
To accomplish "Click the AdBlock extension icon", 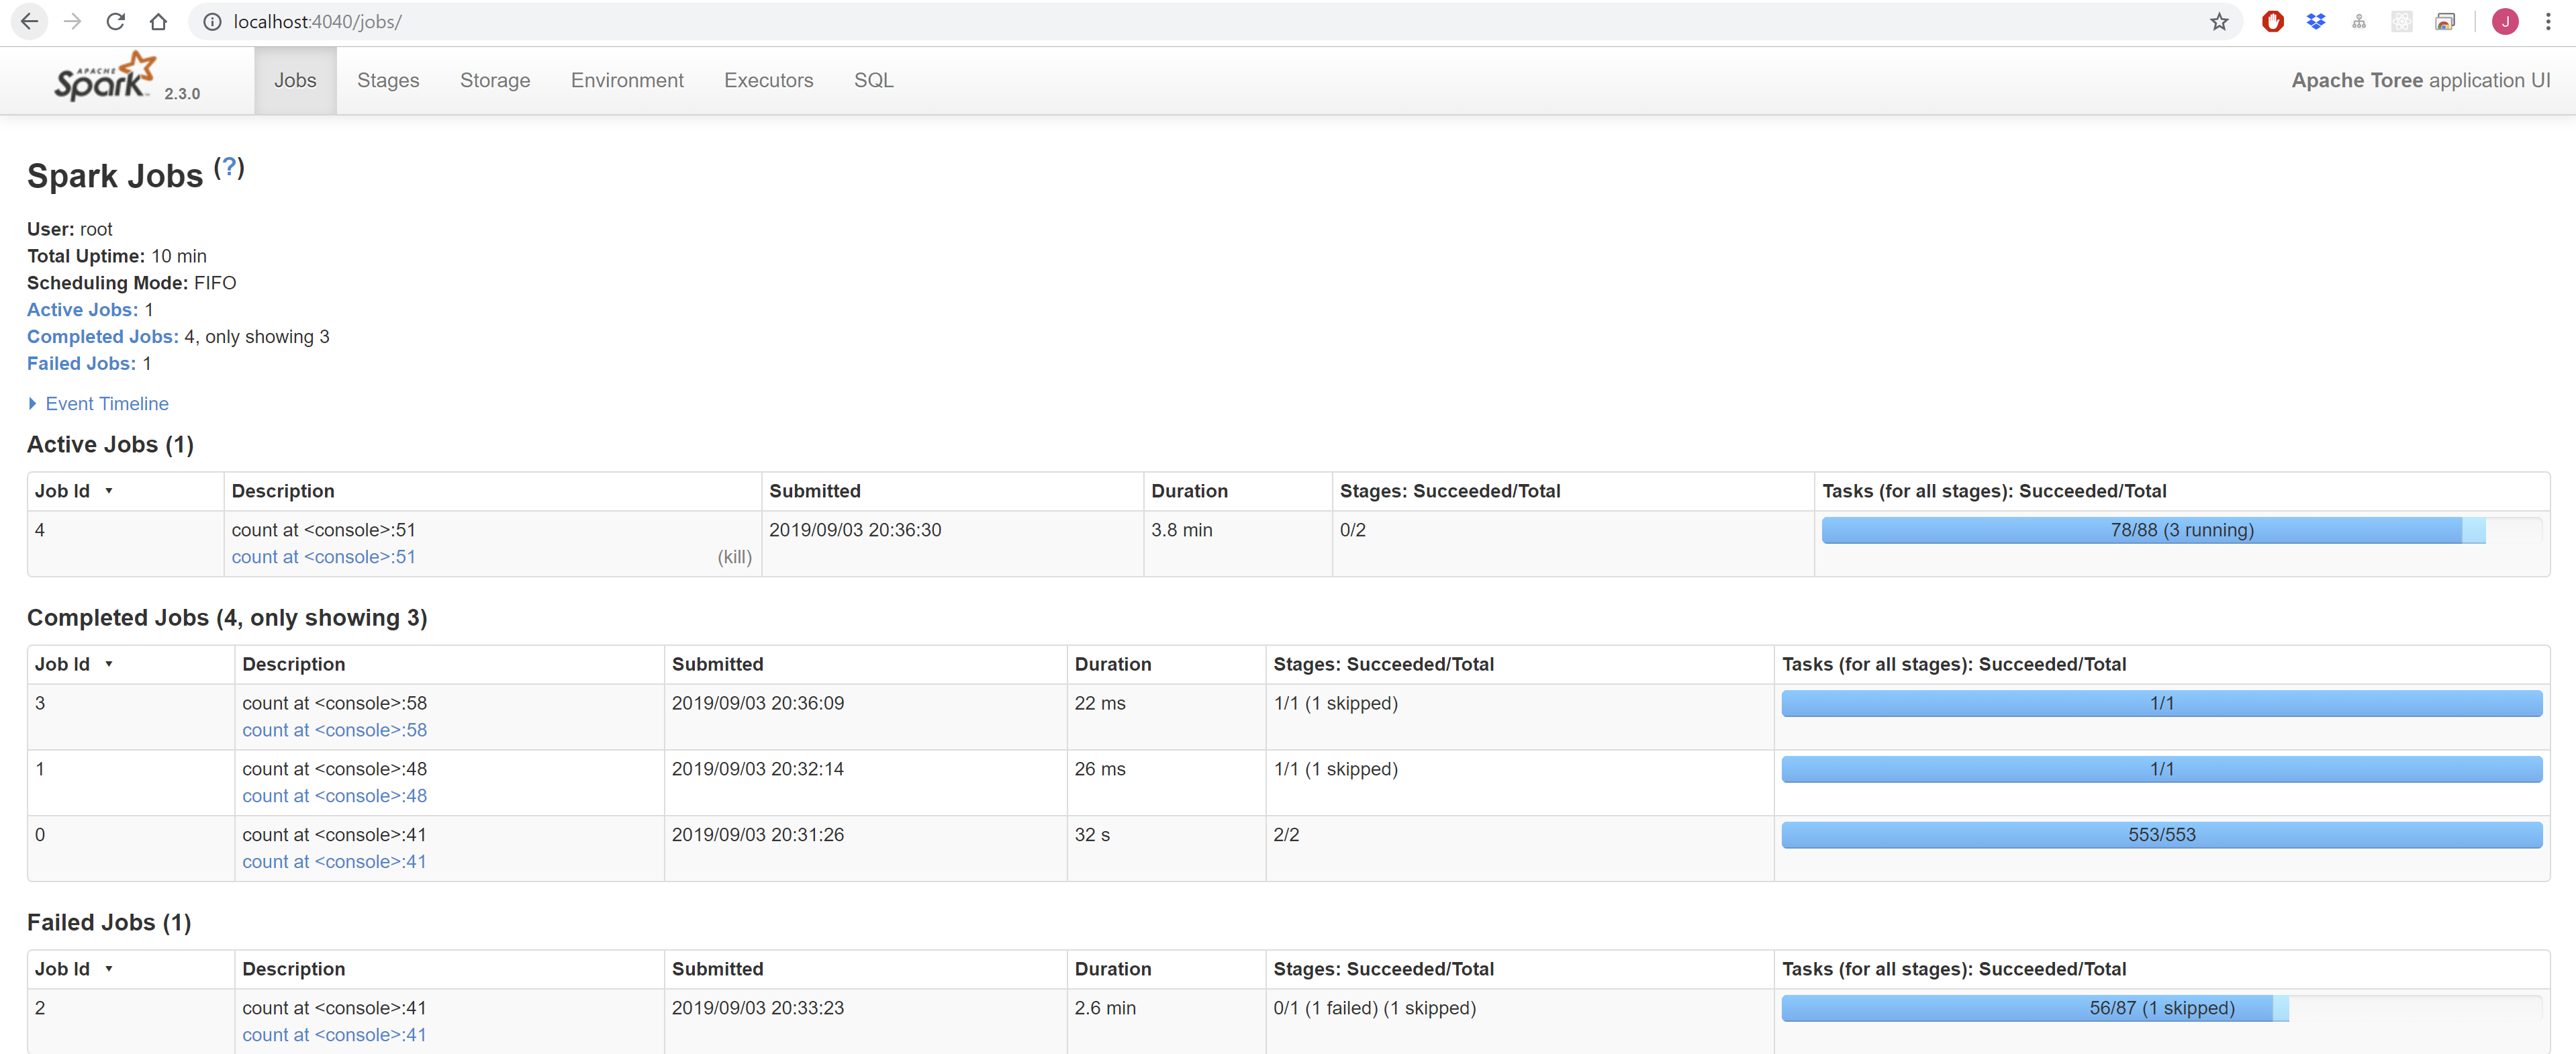I will point(2272,21).
